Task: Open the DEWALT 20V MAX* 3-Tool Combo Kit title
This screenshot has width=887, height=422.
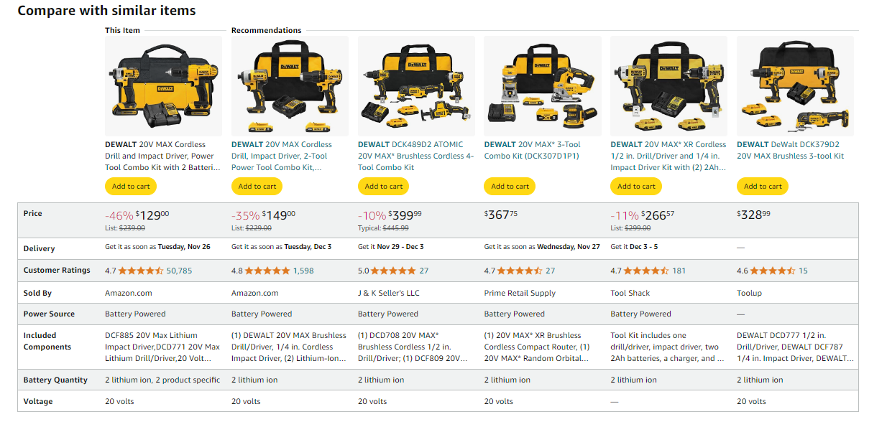Action: coord(532,150)
